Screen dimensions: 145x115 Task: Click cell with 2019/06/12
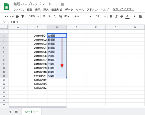37,80
